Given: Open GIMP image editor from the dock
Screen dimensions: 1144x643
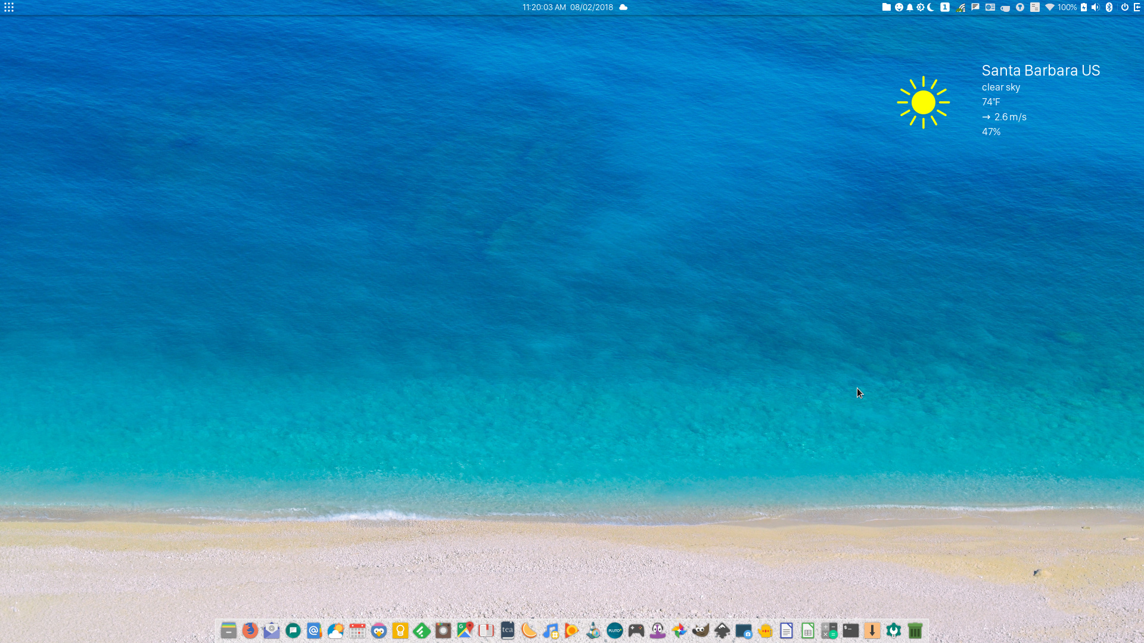Looking at the screenshot, I should 701,630.
